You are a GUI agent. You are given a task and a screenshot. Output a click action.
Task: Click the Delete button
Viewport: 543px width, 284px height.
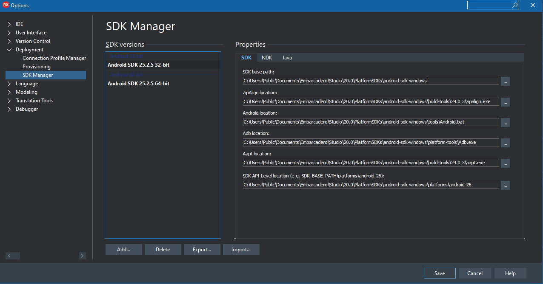click(163, 250)
